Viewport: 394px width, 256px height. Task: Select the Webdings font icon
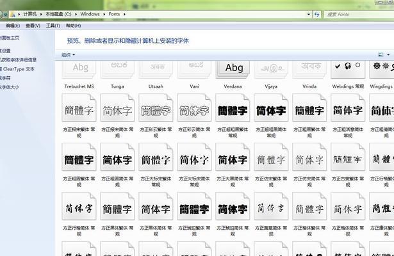[x=348, y=69]
